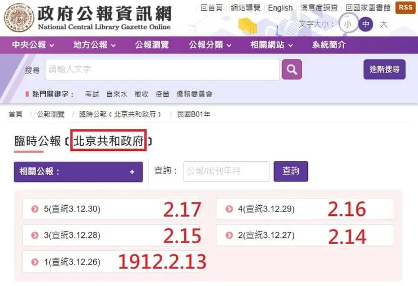Select the hot keyword 僑務委員會
The image size is (418, 286).
tap(194, 94)
